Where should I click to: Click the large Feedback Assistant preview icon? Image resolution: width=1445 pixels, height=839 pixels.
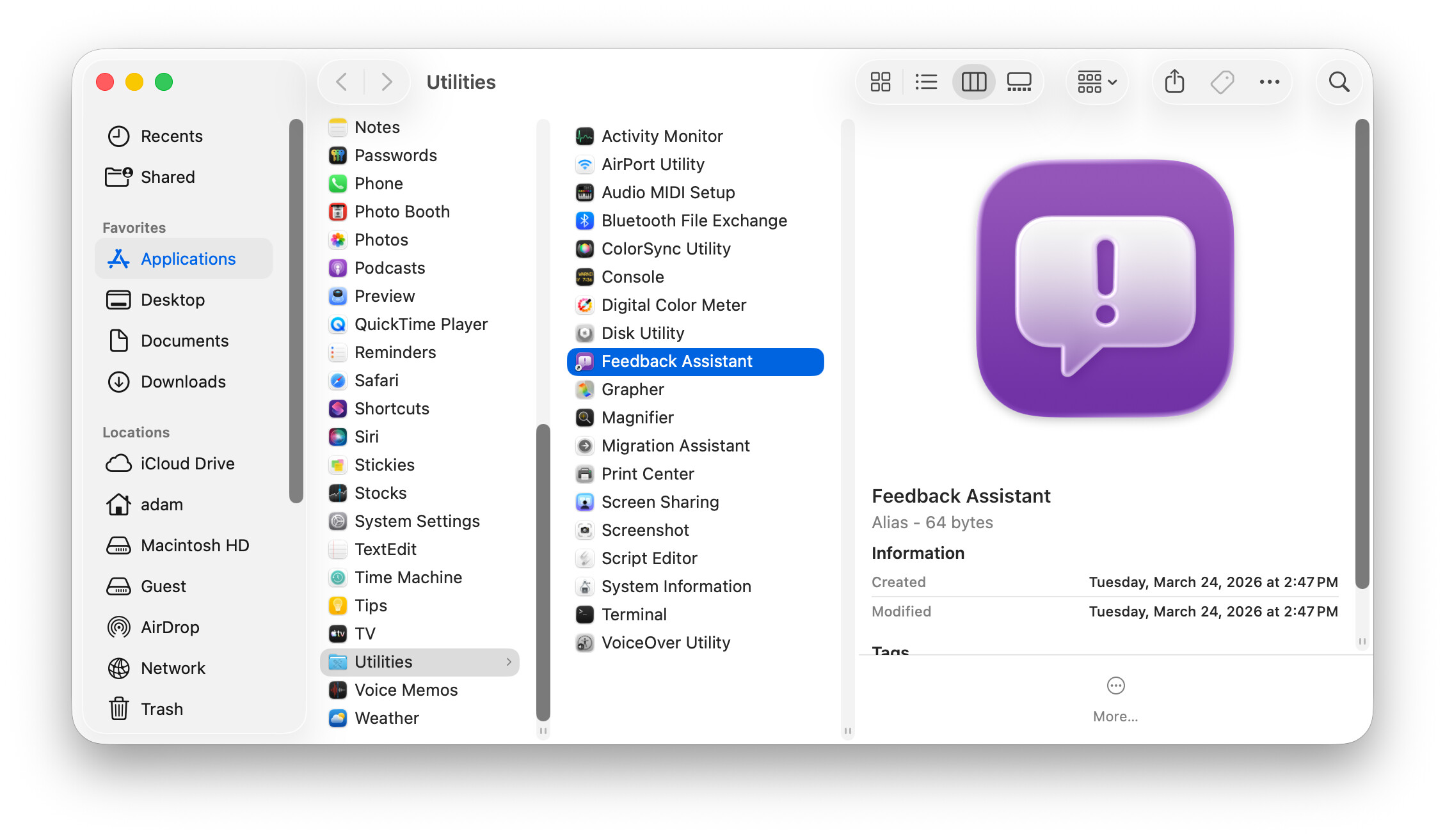pos(1105,288)
